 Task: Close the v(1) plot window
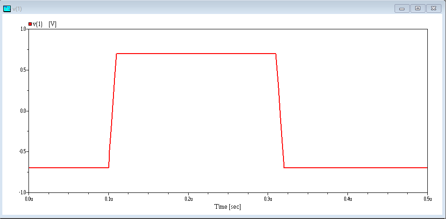pyautogui.click(x=433, y=8)
